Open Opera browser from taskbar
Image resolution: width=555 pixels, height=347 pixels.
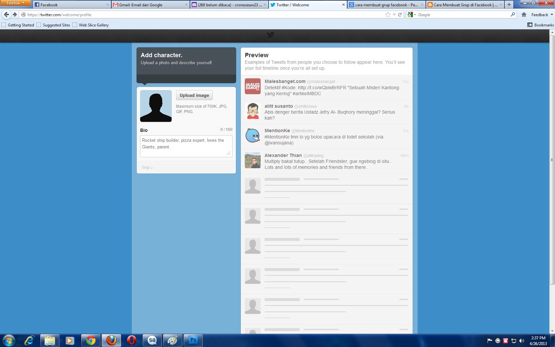point(131,340)
